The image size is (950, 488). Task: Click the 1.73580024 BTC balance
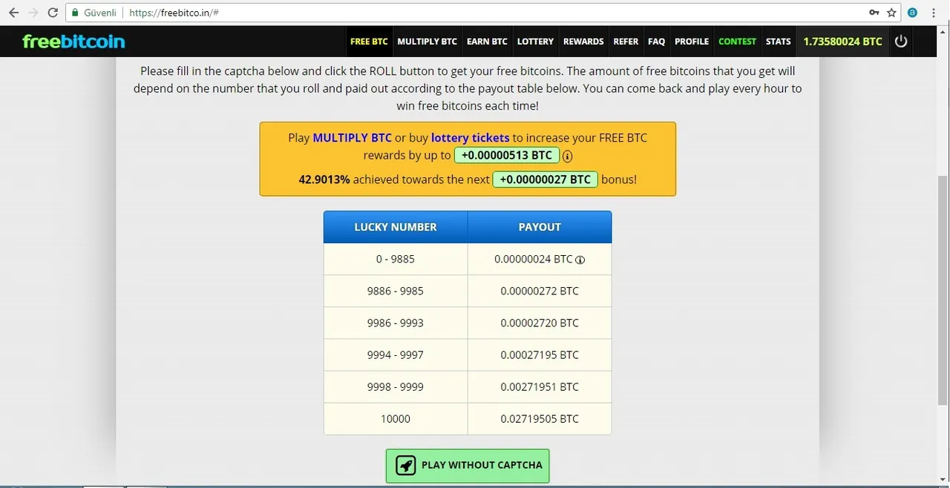click(842, 42)
